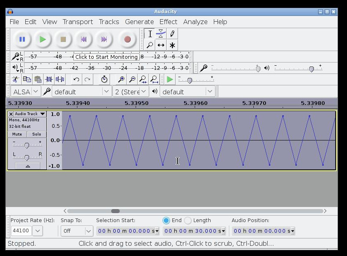Screen dimensions: 347x256
Task: Open the Generate menu
Action: click(139, 22)
